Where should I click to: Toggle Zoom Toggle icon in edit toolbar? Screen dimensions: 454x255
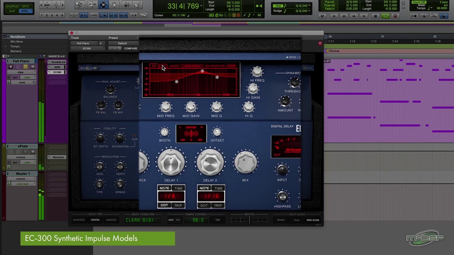74,15
